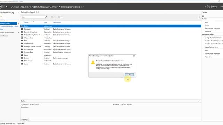Viewport: 223px width, 125px height.
Task: Open Sales node in navigation pane
Action: (2, 30)
